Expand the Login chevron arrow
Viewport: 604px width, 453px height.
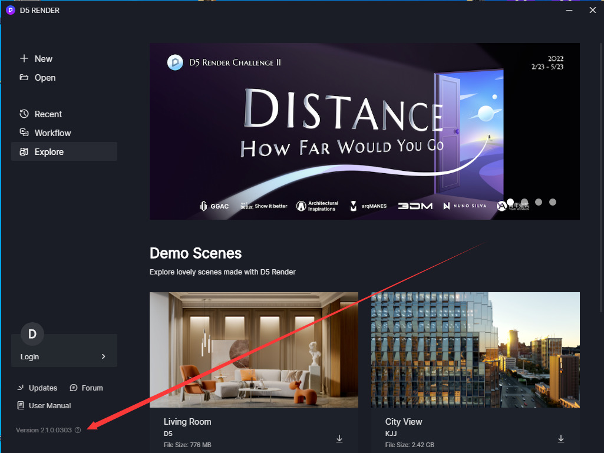click(x=103, y=356)
